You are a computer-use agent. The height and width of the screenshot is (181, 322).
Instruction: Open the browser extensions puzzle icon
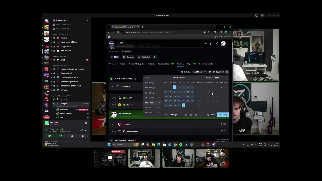215,32
